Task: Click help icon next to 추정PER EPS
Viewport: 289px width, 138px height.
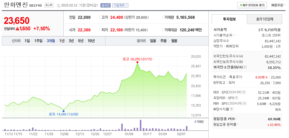Action: click(236, 98)
